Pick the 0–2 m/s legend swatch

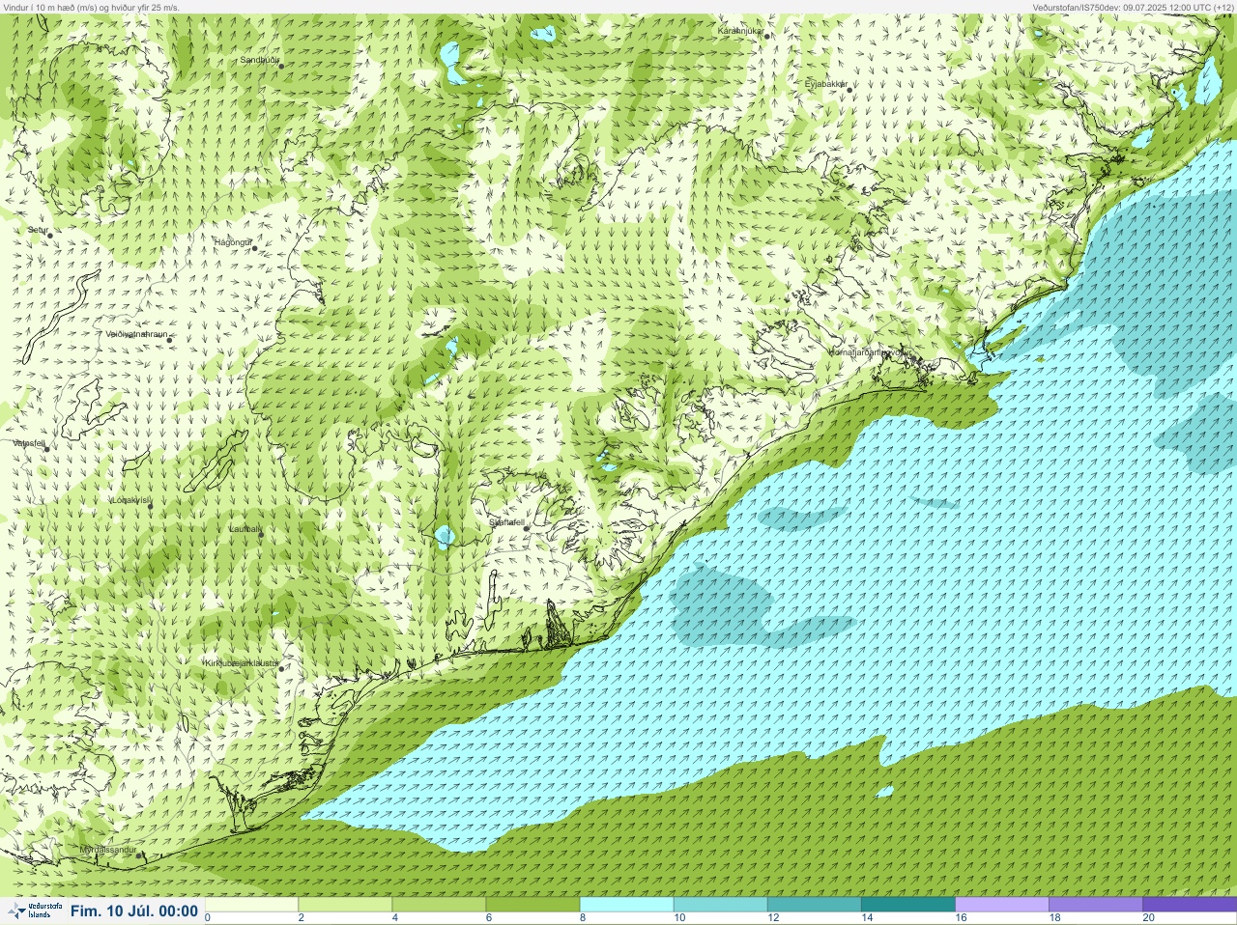pyautogui.click(x=251, y=905)
